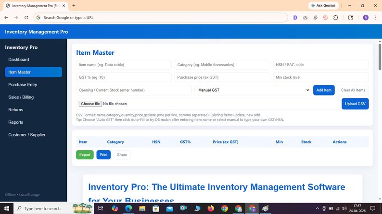Image resolution: width=382 pixels, height=214 pixels.
Task: Open a new browser tab with the plus icon
Action: click(74, 6)
